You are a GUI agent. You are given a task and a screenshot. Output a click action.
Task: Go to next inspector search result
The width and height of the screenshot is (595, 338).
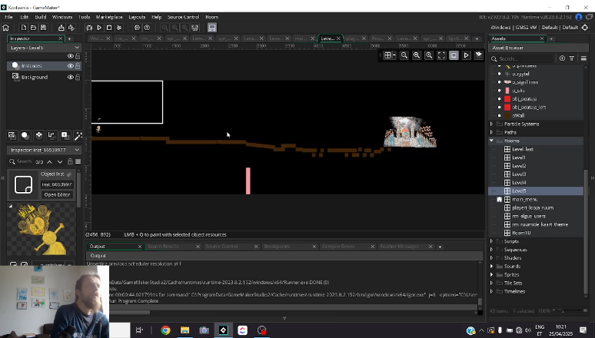(60, 161)
